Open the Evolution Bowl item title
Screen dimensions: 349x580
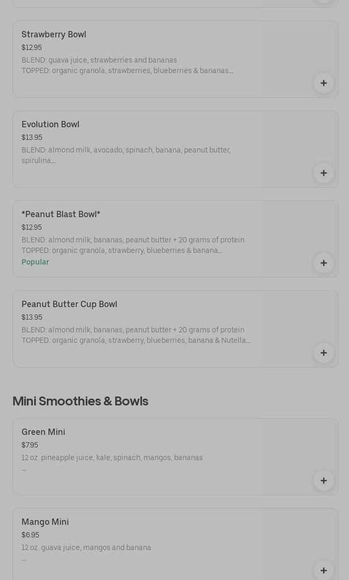pos(50,124)
